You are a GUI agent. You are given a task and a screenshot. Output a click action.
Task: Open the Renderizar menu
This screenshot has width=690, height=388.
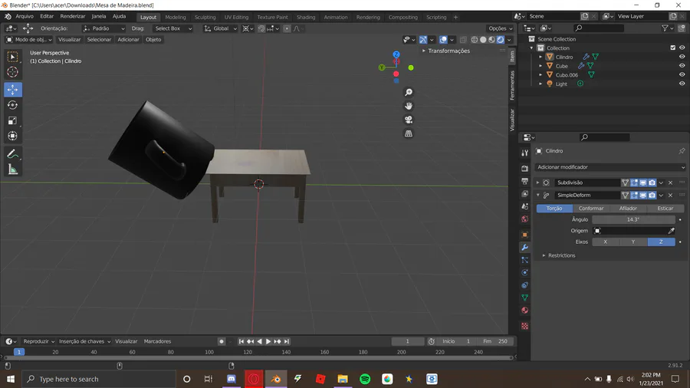click(73, 16)
